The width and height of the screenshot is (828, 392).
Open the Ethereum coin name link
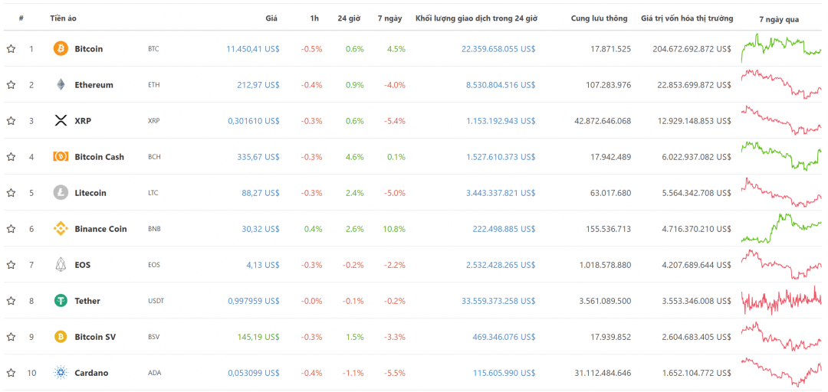tap(94, 85)
